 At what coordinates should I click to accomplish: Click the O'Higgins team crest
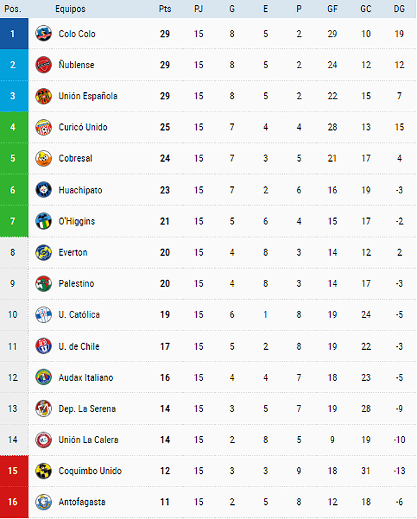[x=43, y=221]
